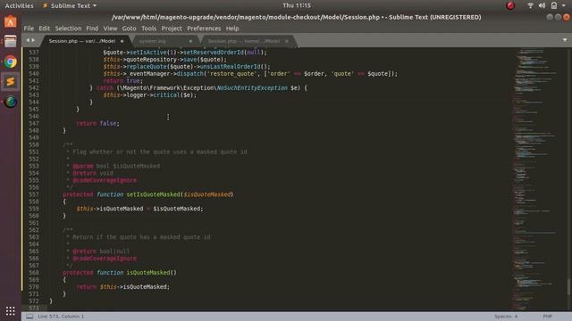Click line number 573 in the gutter
Viewport: 572px width, 321px height.
[34, 308]
